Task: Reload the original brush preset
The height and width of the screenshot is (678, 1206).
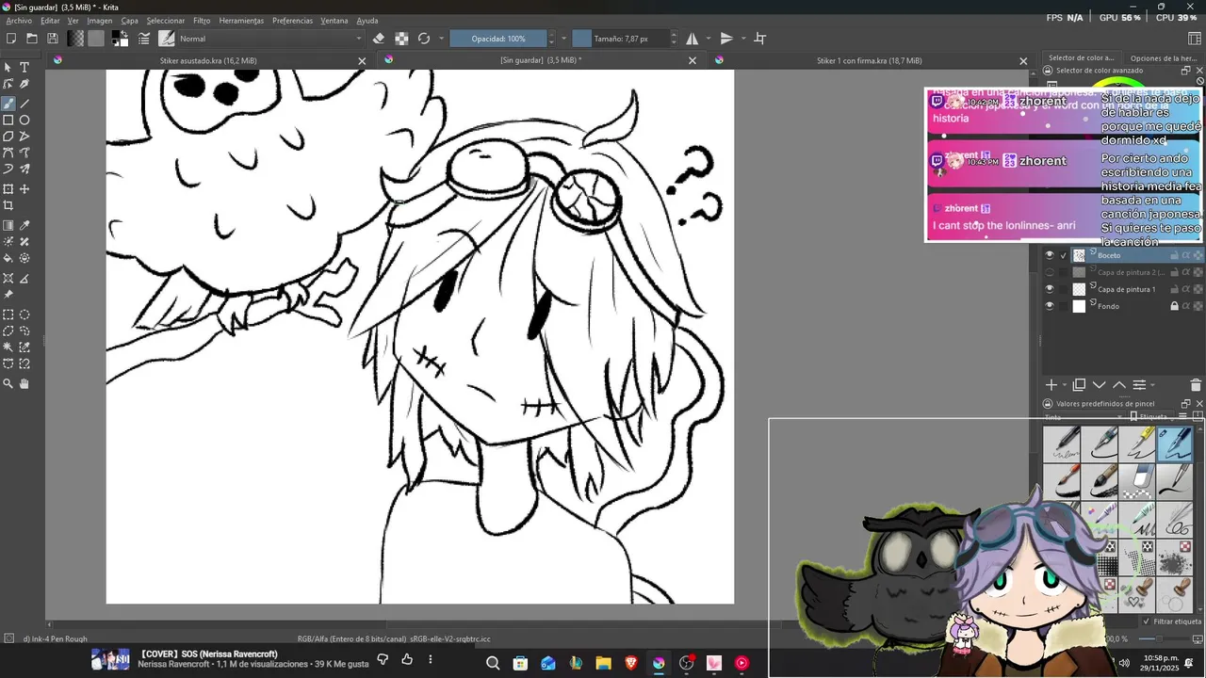Action: [x=424, y=39]
